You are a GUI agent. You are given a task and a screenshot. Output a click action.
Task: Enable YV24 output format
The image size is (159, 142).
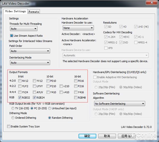20,92
